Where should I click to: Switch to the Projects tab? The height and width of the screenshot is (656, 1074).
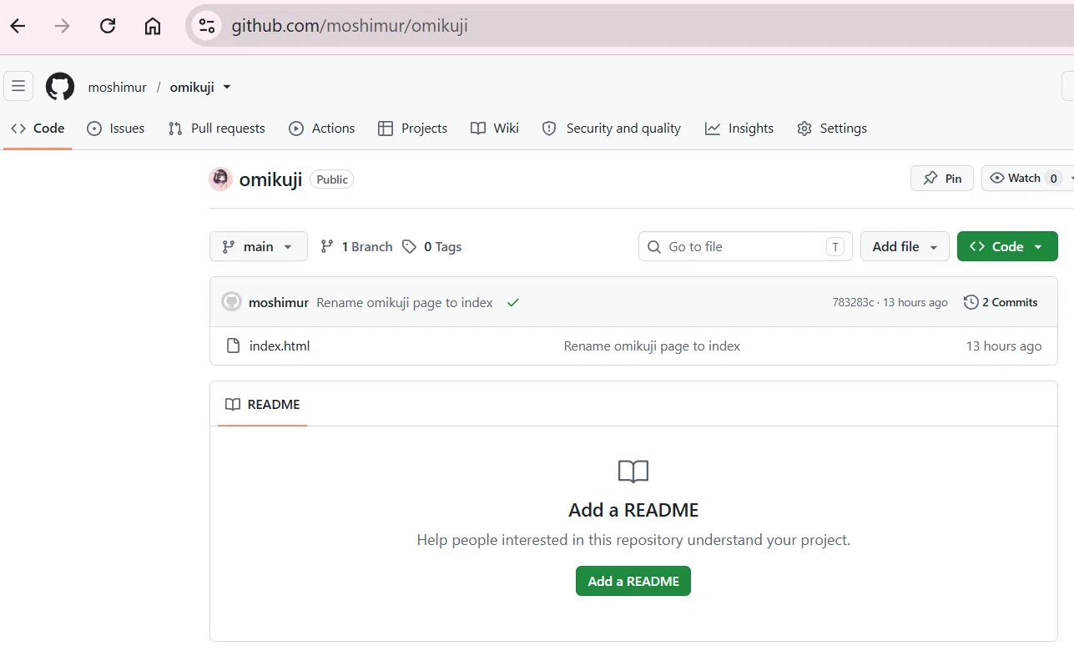(x=413, y=128)
